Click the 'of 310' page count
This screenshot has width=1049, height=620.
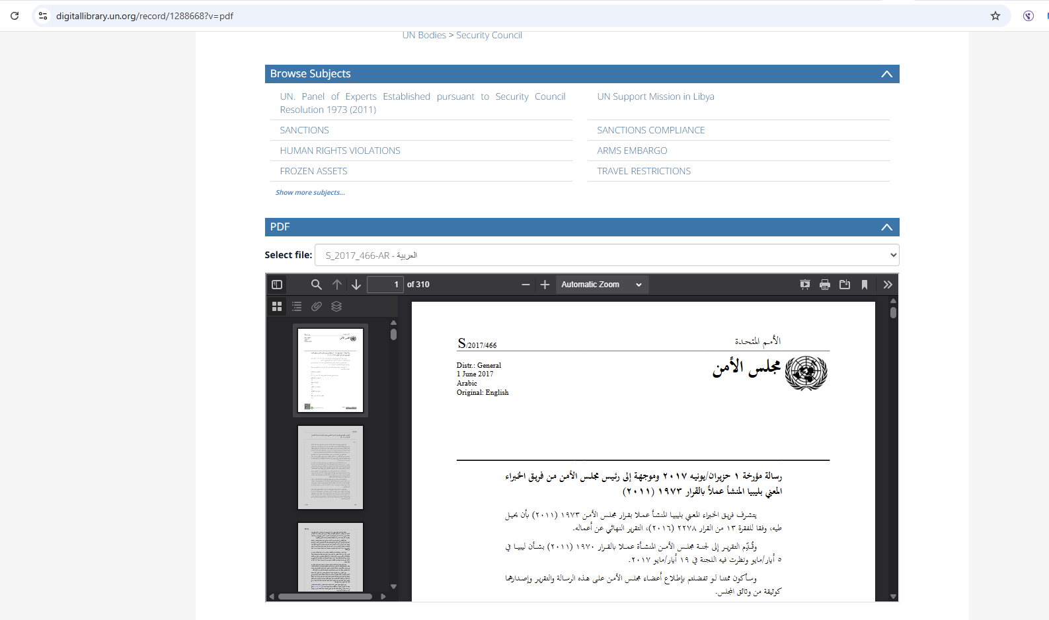[418, 285]
